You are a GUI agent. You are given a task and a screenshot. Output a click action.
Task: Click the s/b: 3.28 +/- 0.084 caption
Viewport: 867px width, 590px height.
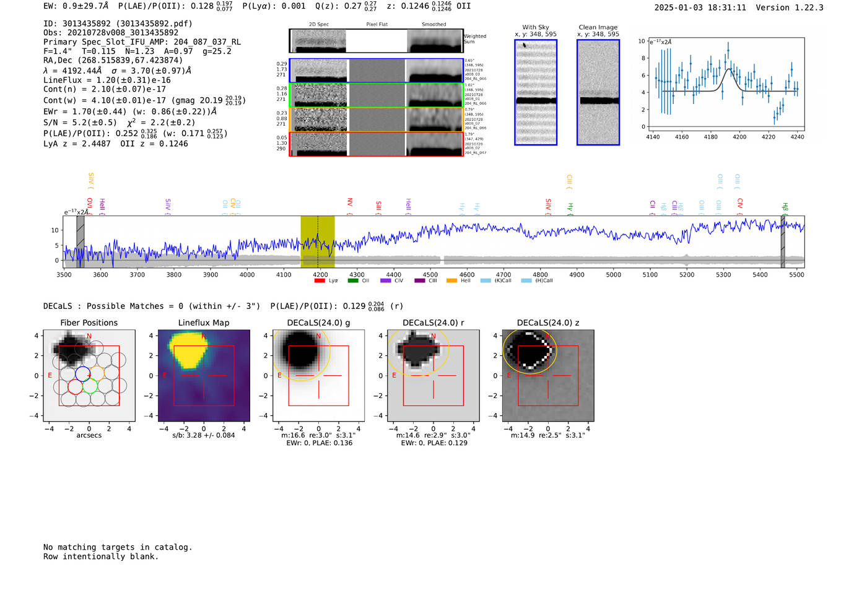204,435
